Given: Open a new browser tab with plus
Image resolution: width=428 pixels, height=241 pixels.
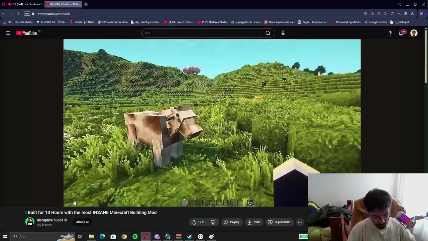Looking at the screenshot, I should coord(86,4).
